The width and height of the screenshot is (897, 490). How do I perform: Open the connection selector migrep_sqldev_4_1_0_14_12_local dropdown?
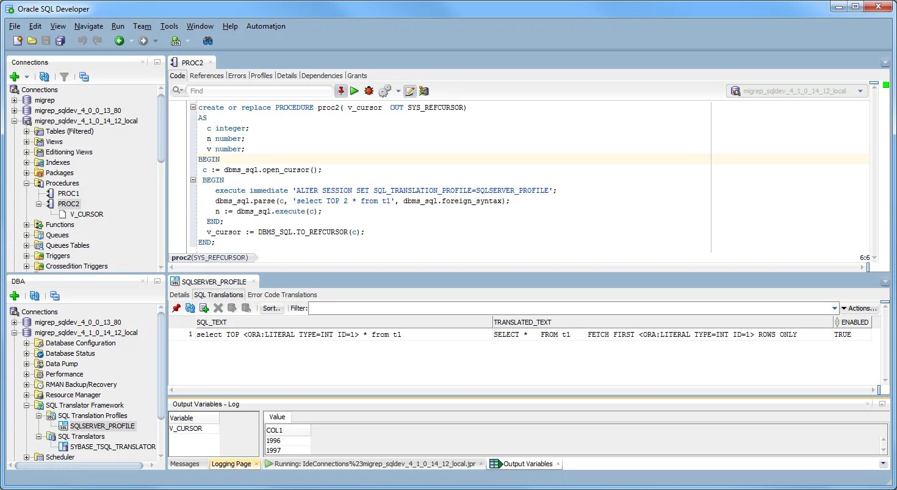coord(861,91)
